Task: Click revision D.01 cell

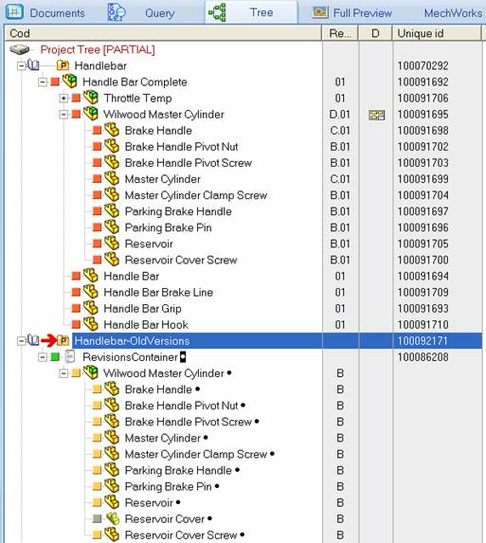Action: coord(340,115)
